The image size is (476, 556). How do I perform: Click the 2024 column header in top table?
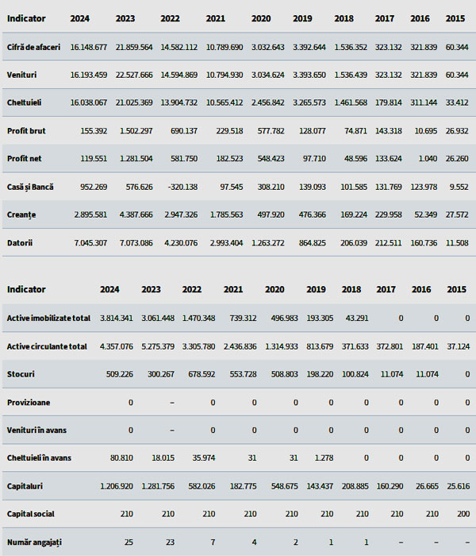coord(79,18)
